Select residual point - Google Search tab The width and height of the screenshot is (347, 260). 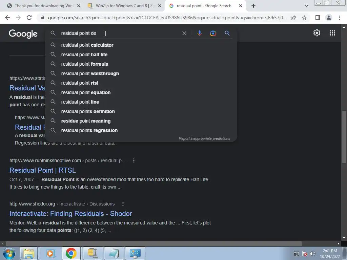(x=204, y=6)
